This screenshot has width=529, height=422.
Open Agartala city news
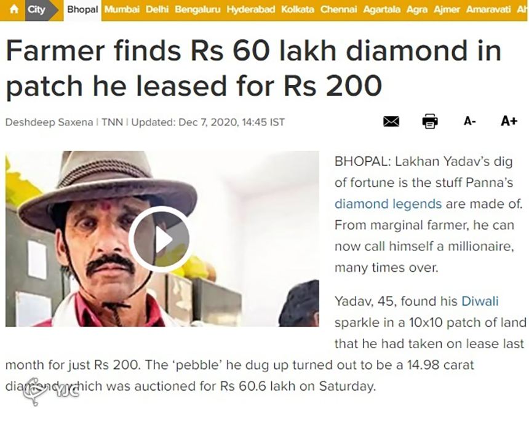(x=381, y=10)
